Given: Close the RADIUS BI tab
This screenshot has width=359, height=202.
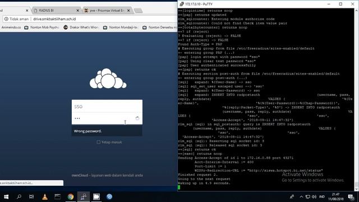Looking at the screenshot, I should pyautogui.click(x=77, y=11).
